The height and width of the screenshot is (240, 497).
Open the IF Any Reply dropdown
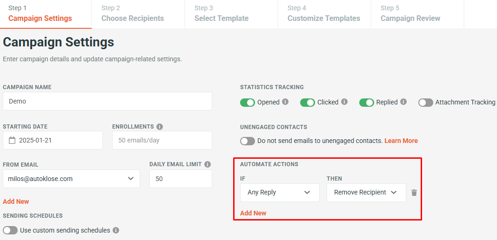coord(280,193)
